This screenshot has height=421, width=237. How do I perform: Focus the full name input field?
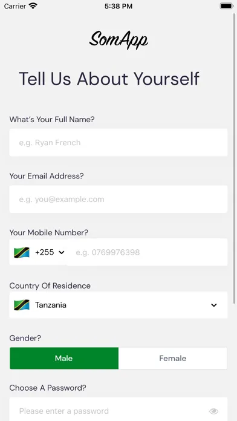[118, 142]
